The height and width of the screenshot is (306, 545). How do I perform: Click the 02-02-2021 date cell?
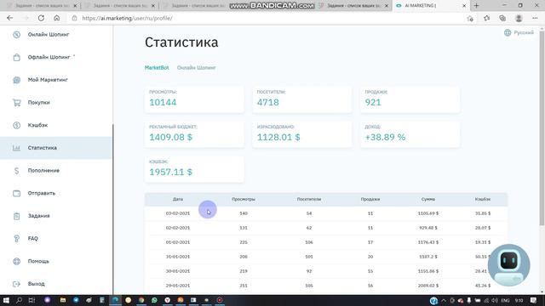click(x=178, y=228)
